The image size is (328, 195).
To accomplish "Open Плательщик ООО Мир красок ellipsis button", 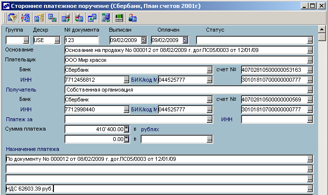I will coord(310,60).
